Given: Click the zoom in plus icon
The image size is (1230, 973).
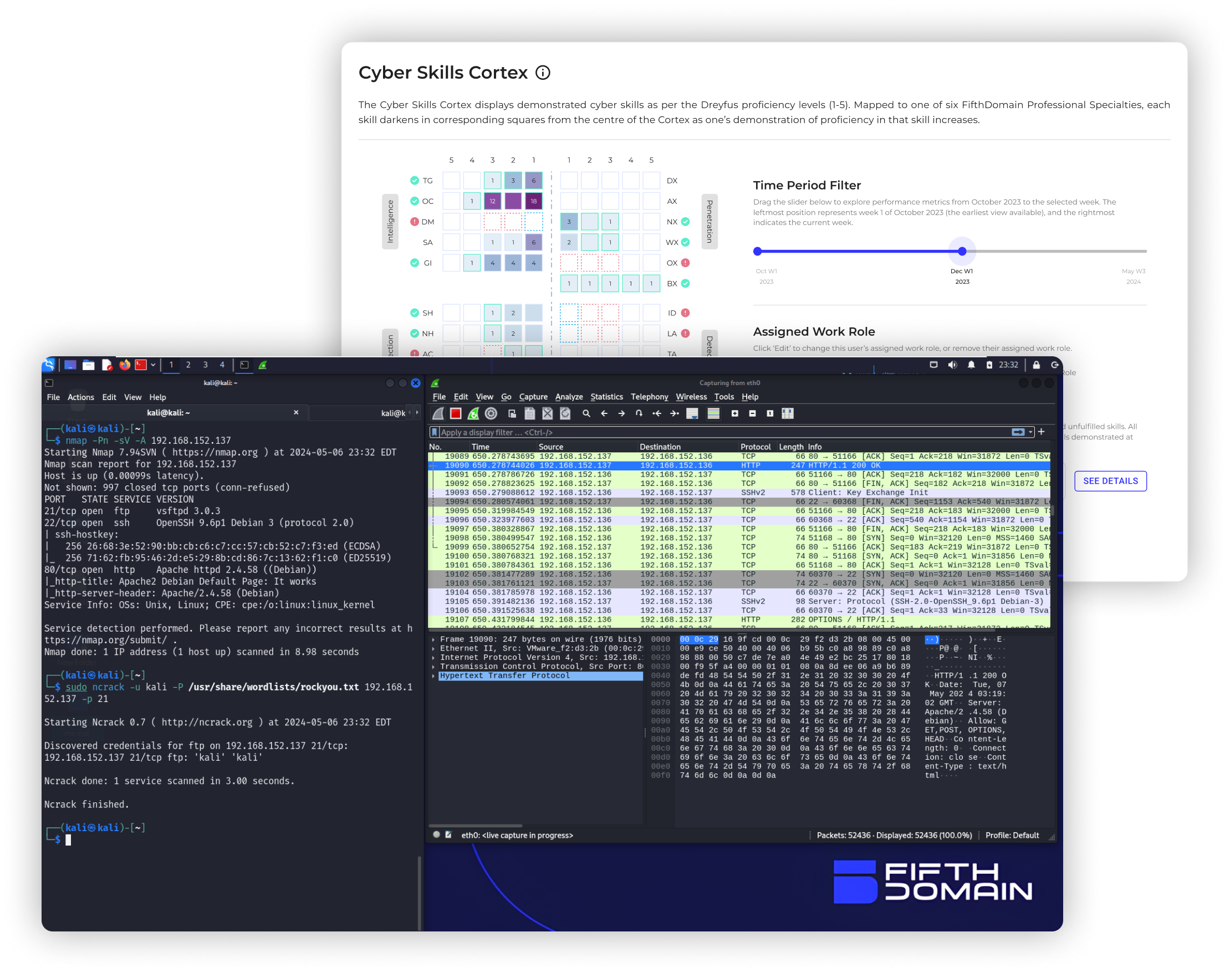Looking at the screenshot, I should [x=734, y=413].
